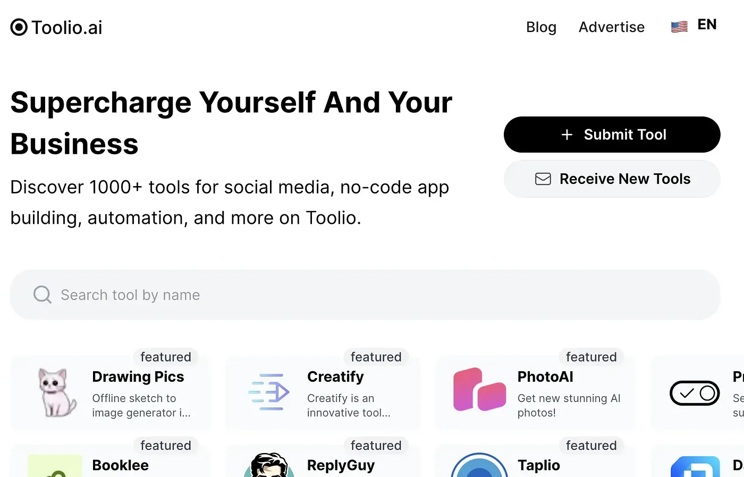This screenshot has height=477, width=744.
Task: Open the Booklee green icon
Action: pyautogui.click(x=55, y=466)
